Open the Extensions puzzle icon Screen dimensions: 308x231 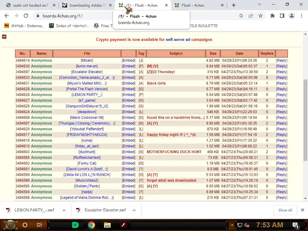(x=273, y=16)
